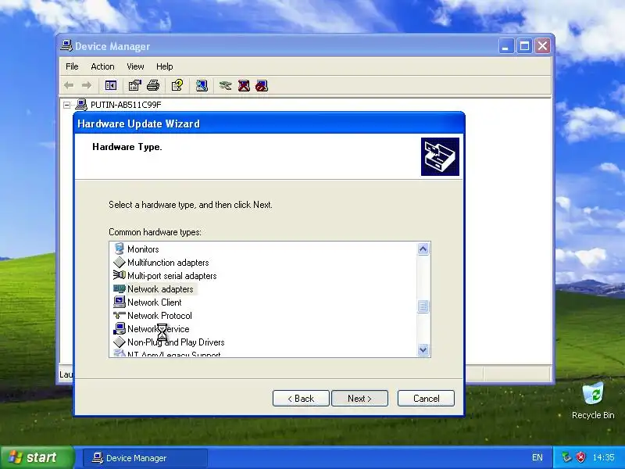Image resolution: width=625 pixels, height=469 pixels.
Task: Click the EN language indicator
Action: tap(537, 457)
